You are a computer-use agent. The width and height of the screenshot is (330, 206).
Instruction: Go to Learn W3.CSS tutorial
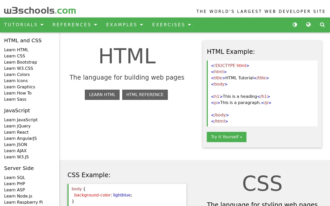point(19,68)
